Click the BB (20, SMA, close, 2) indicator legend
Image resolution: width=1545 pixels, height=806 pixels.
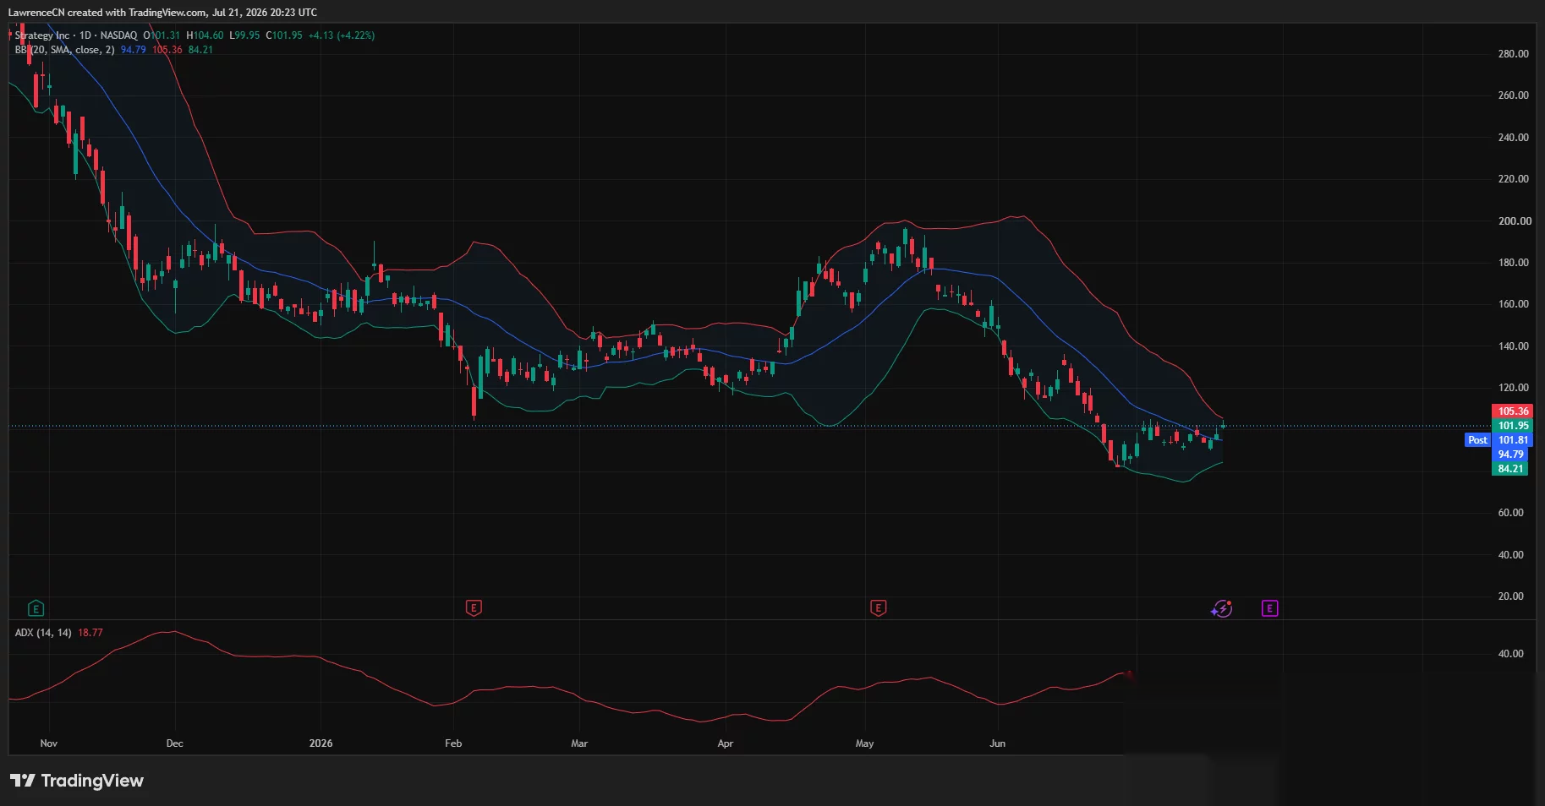(64, 50)
